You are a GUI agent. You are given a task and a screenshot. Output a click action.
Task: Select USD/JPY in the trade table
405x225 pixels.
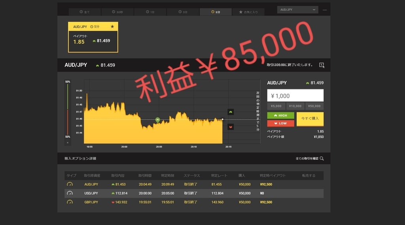tap(91, 193)
